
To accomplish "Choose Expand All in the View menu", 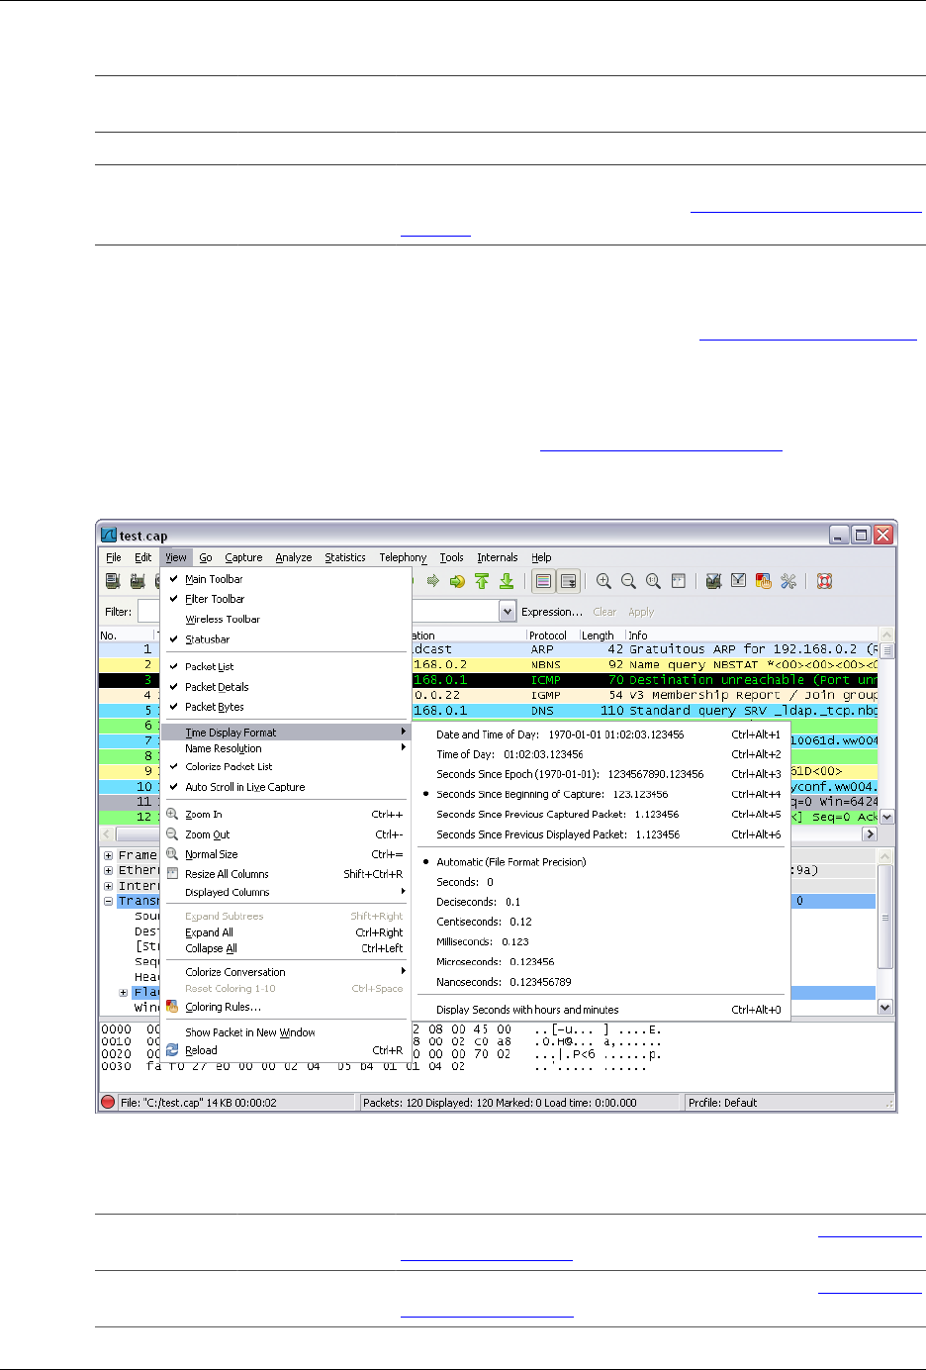I will coord(285,932).
